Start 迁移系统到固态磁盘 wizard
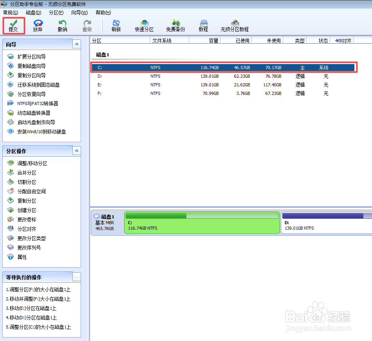This screenshot has width=372, height=341. pyautogui.click(x=33, y=85)
